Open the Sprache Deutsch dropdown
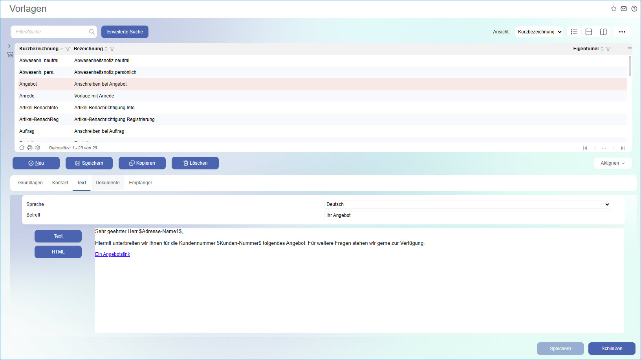Viewport: 641px width, 360px height. click(x=467, y=204)
